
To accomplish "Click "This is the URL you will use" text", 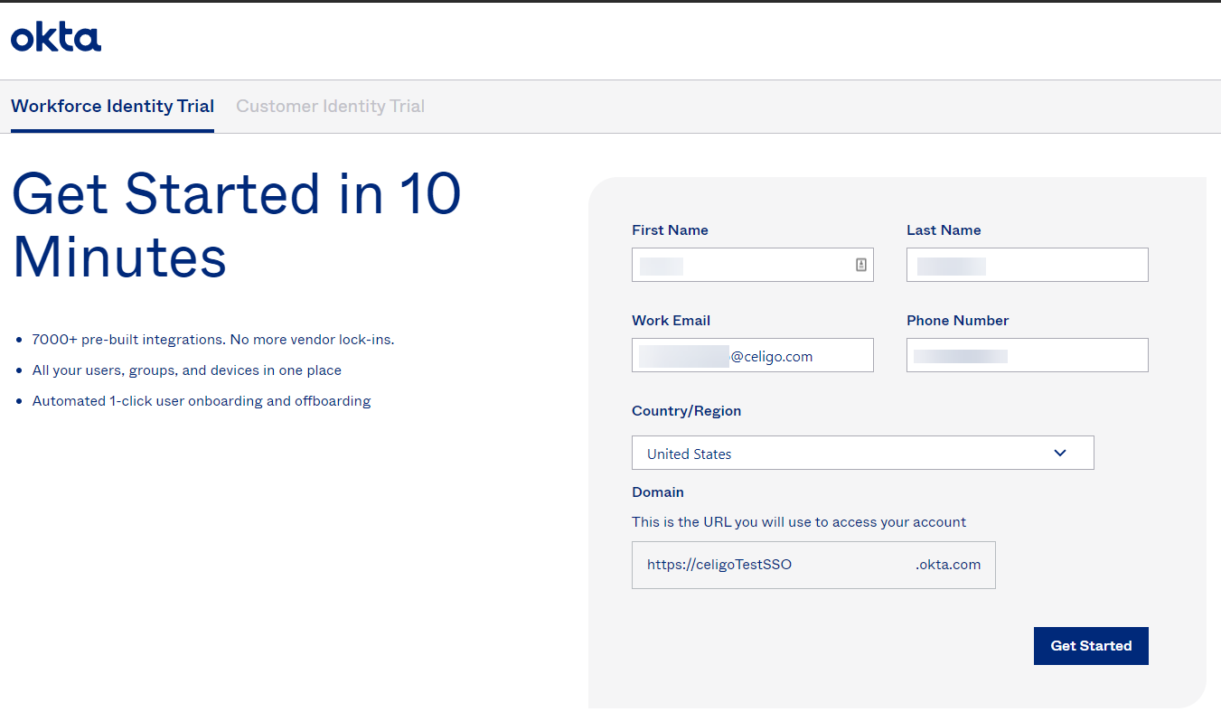I will 799,522.
